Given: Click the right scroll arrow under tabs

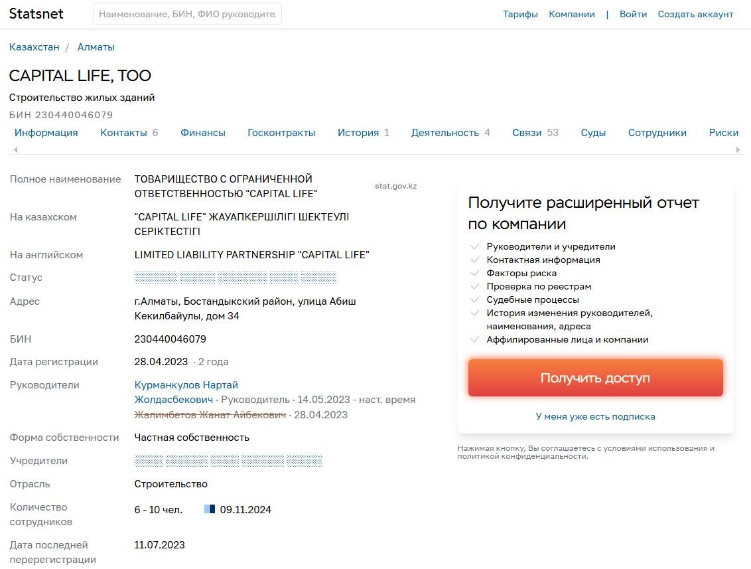Looking at the screenshot, I should [x=738, y=149].
